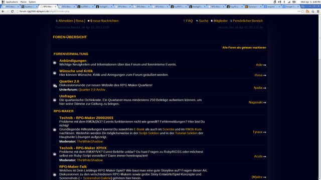Open the Wünsche und Kritik forum
The height and width of the screenshot is (180, 321).
[x=76, y=71]
